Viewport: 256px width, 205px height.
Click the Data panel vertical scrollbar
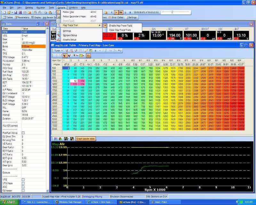point(47,109)
